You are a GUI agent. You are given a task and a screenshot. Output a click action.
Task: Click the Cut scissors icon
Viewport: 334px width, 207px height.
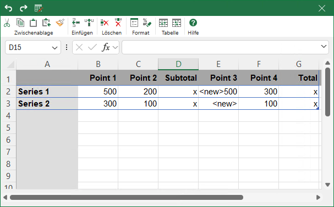pyautogui.click(x=7, y=23)
